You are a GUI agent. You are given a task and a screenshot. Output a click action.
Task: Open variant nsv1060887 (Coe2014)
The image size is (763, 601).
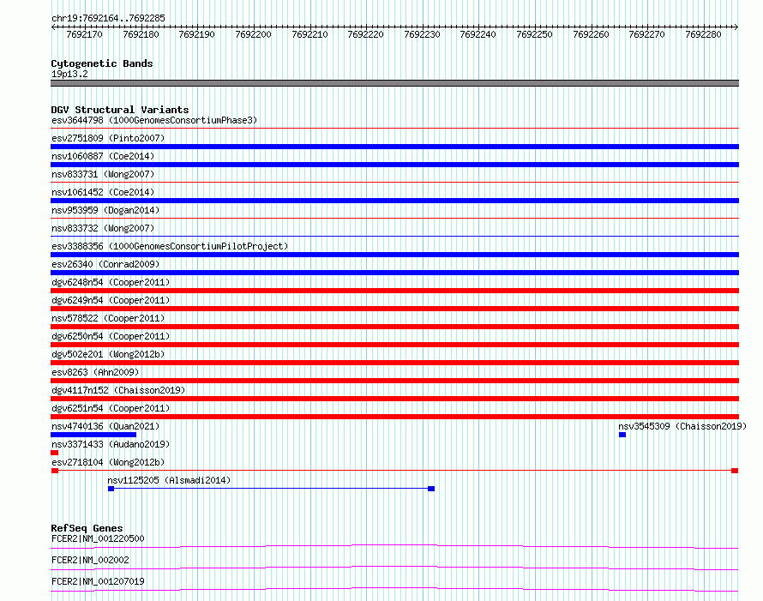click(x=103, y=156)
